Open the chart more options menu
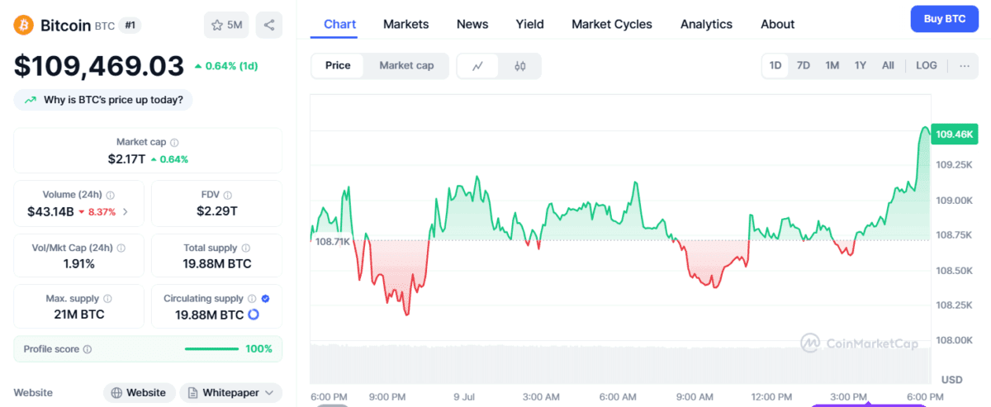 964,65
